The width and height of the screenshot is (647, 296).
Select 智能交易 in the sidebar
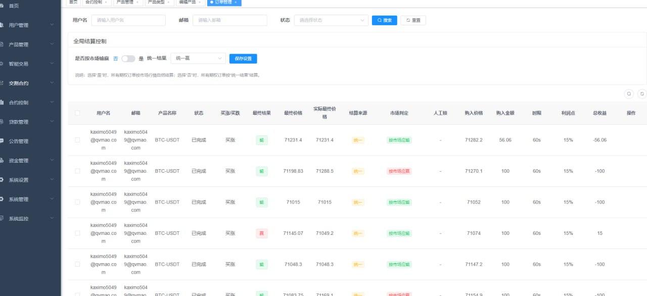coord(23,64)
